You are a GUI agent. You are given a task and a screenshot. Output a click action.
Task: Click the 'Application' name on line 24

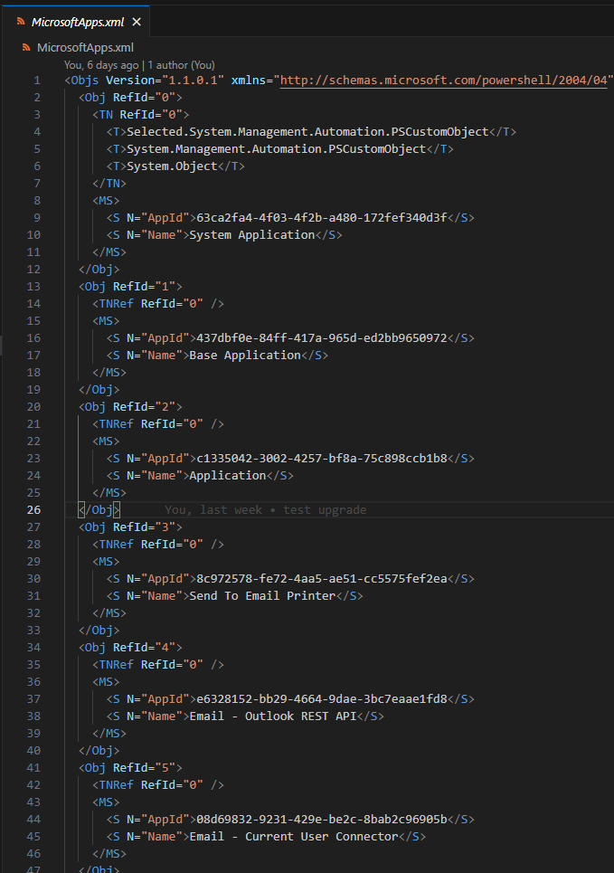pos(228,476)
